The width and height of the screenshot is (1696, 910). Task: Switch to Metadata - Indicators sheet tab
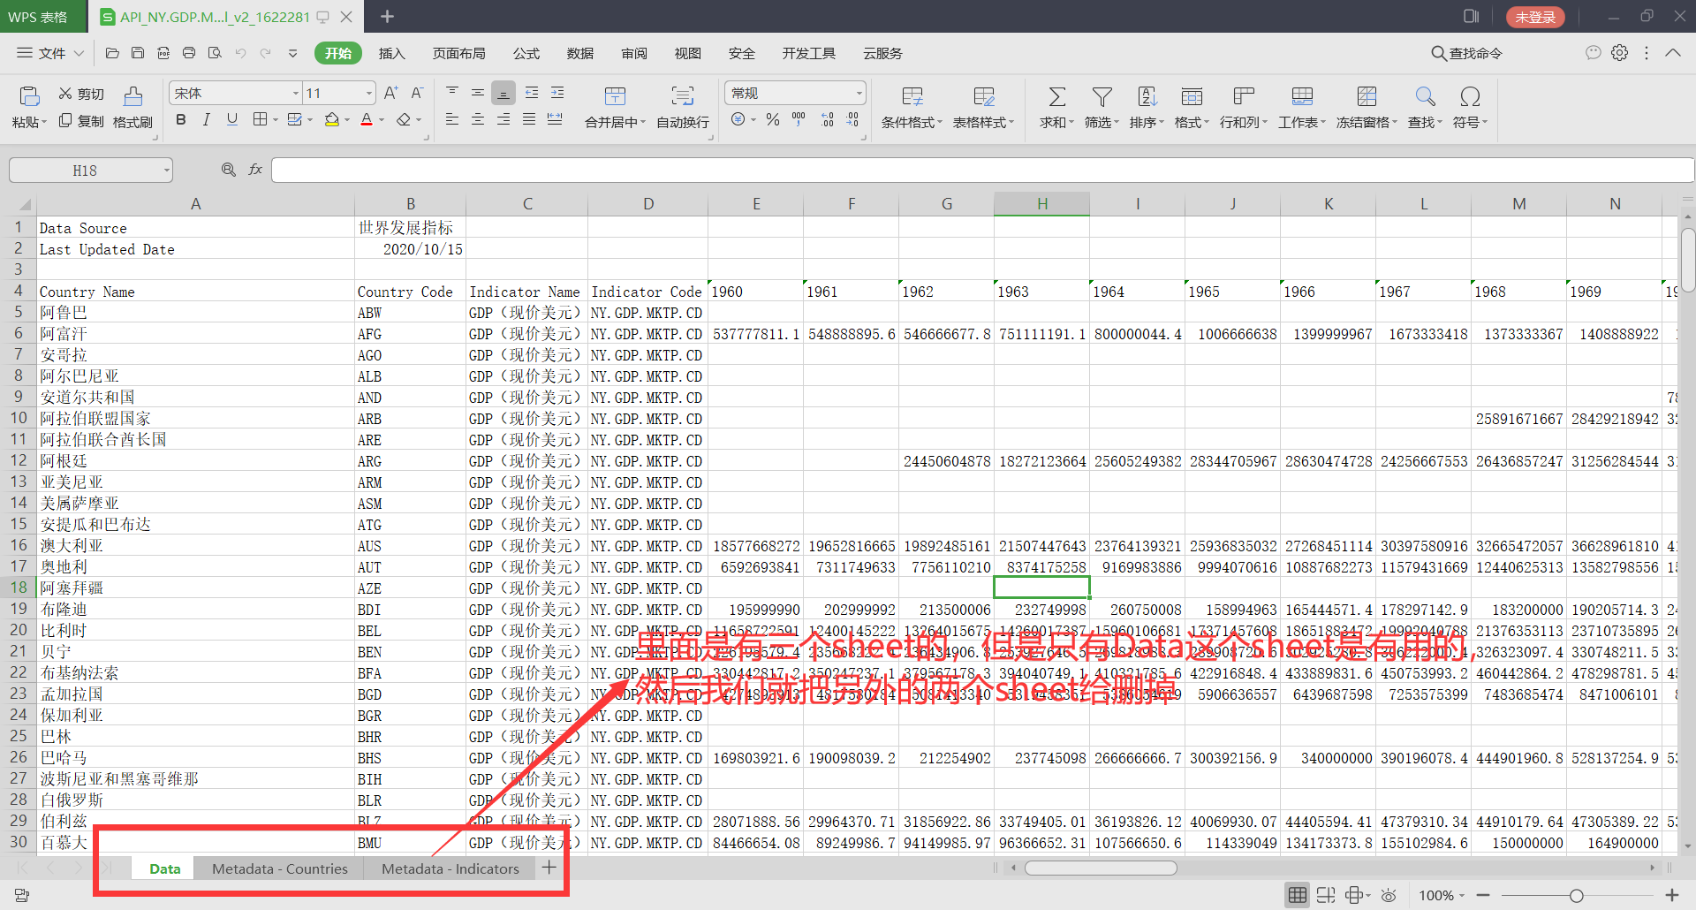pos(450,868)
